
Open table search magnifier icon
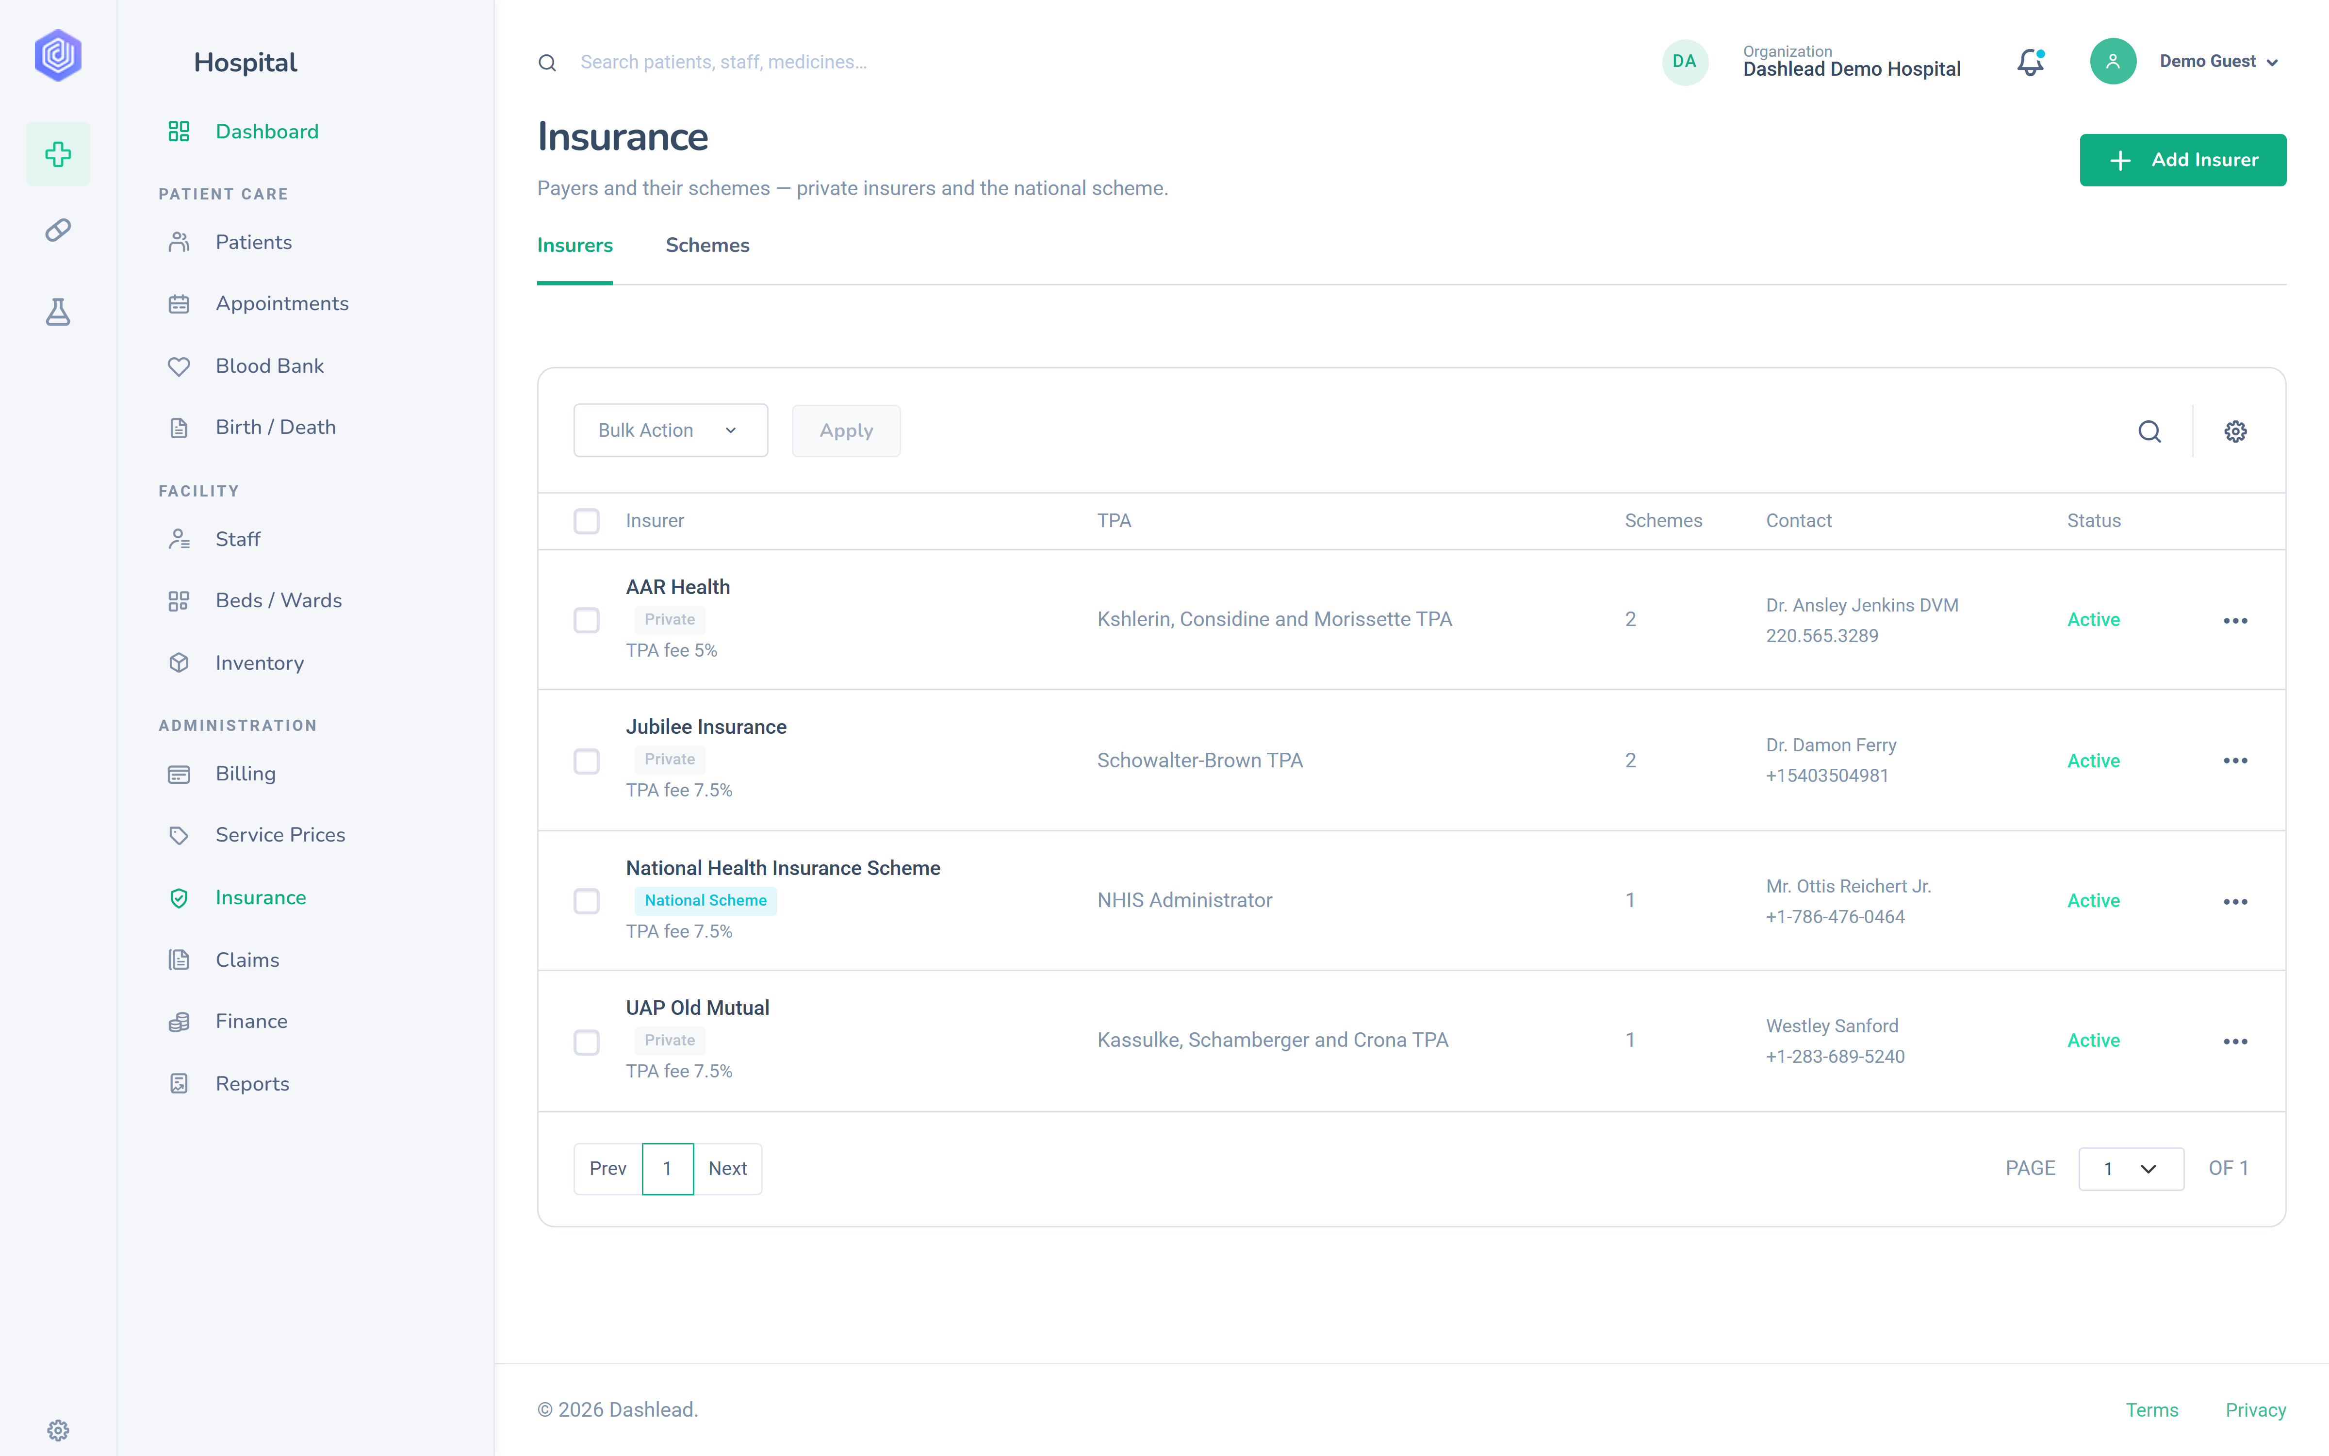tap(2149, 431)
